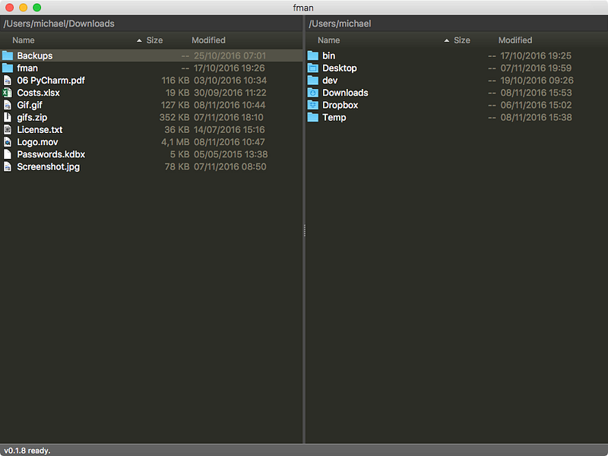Select the Downloads folder name in right pane

(x=346, y=93)
